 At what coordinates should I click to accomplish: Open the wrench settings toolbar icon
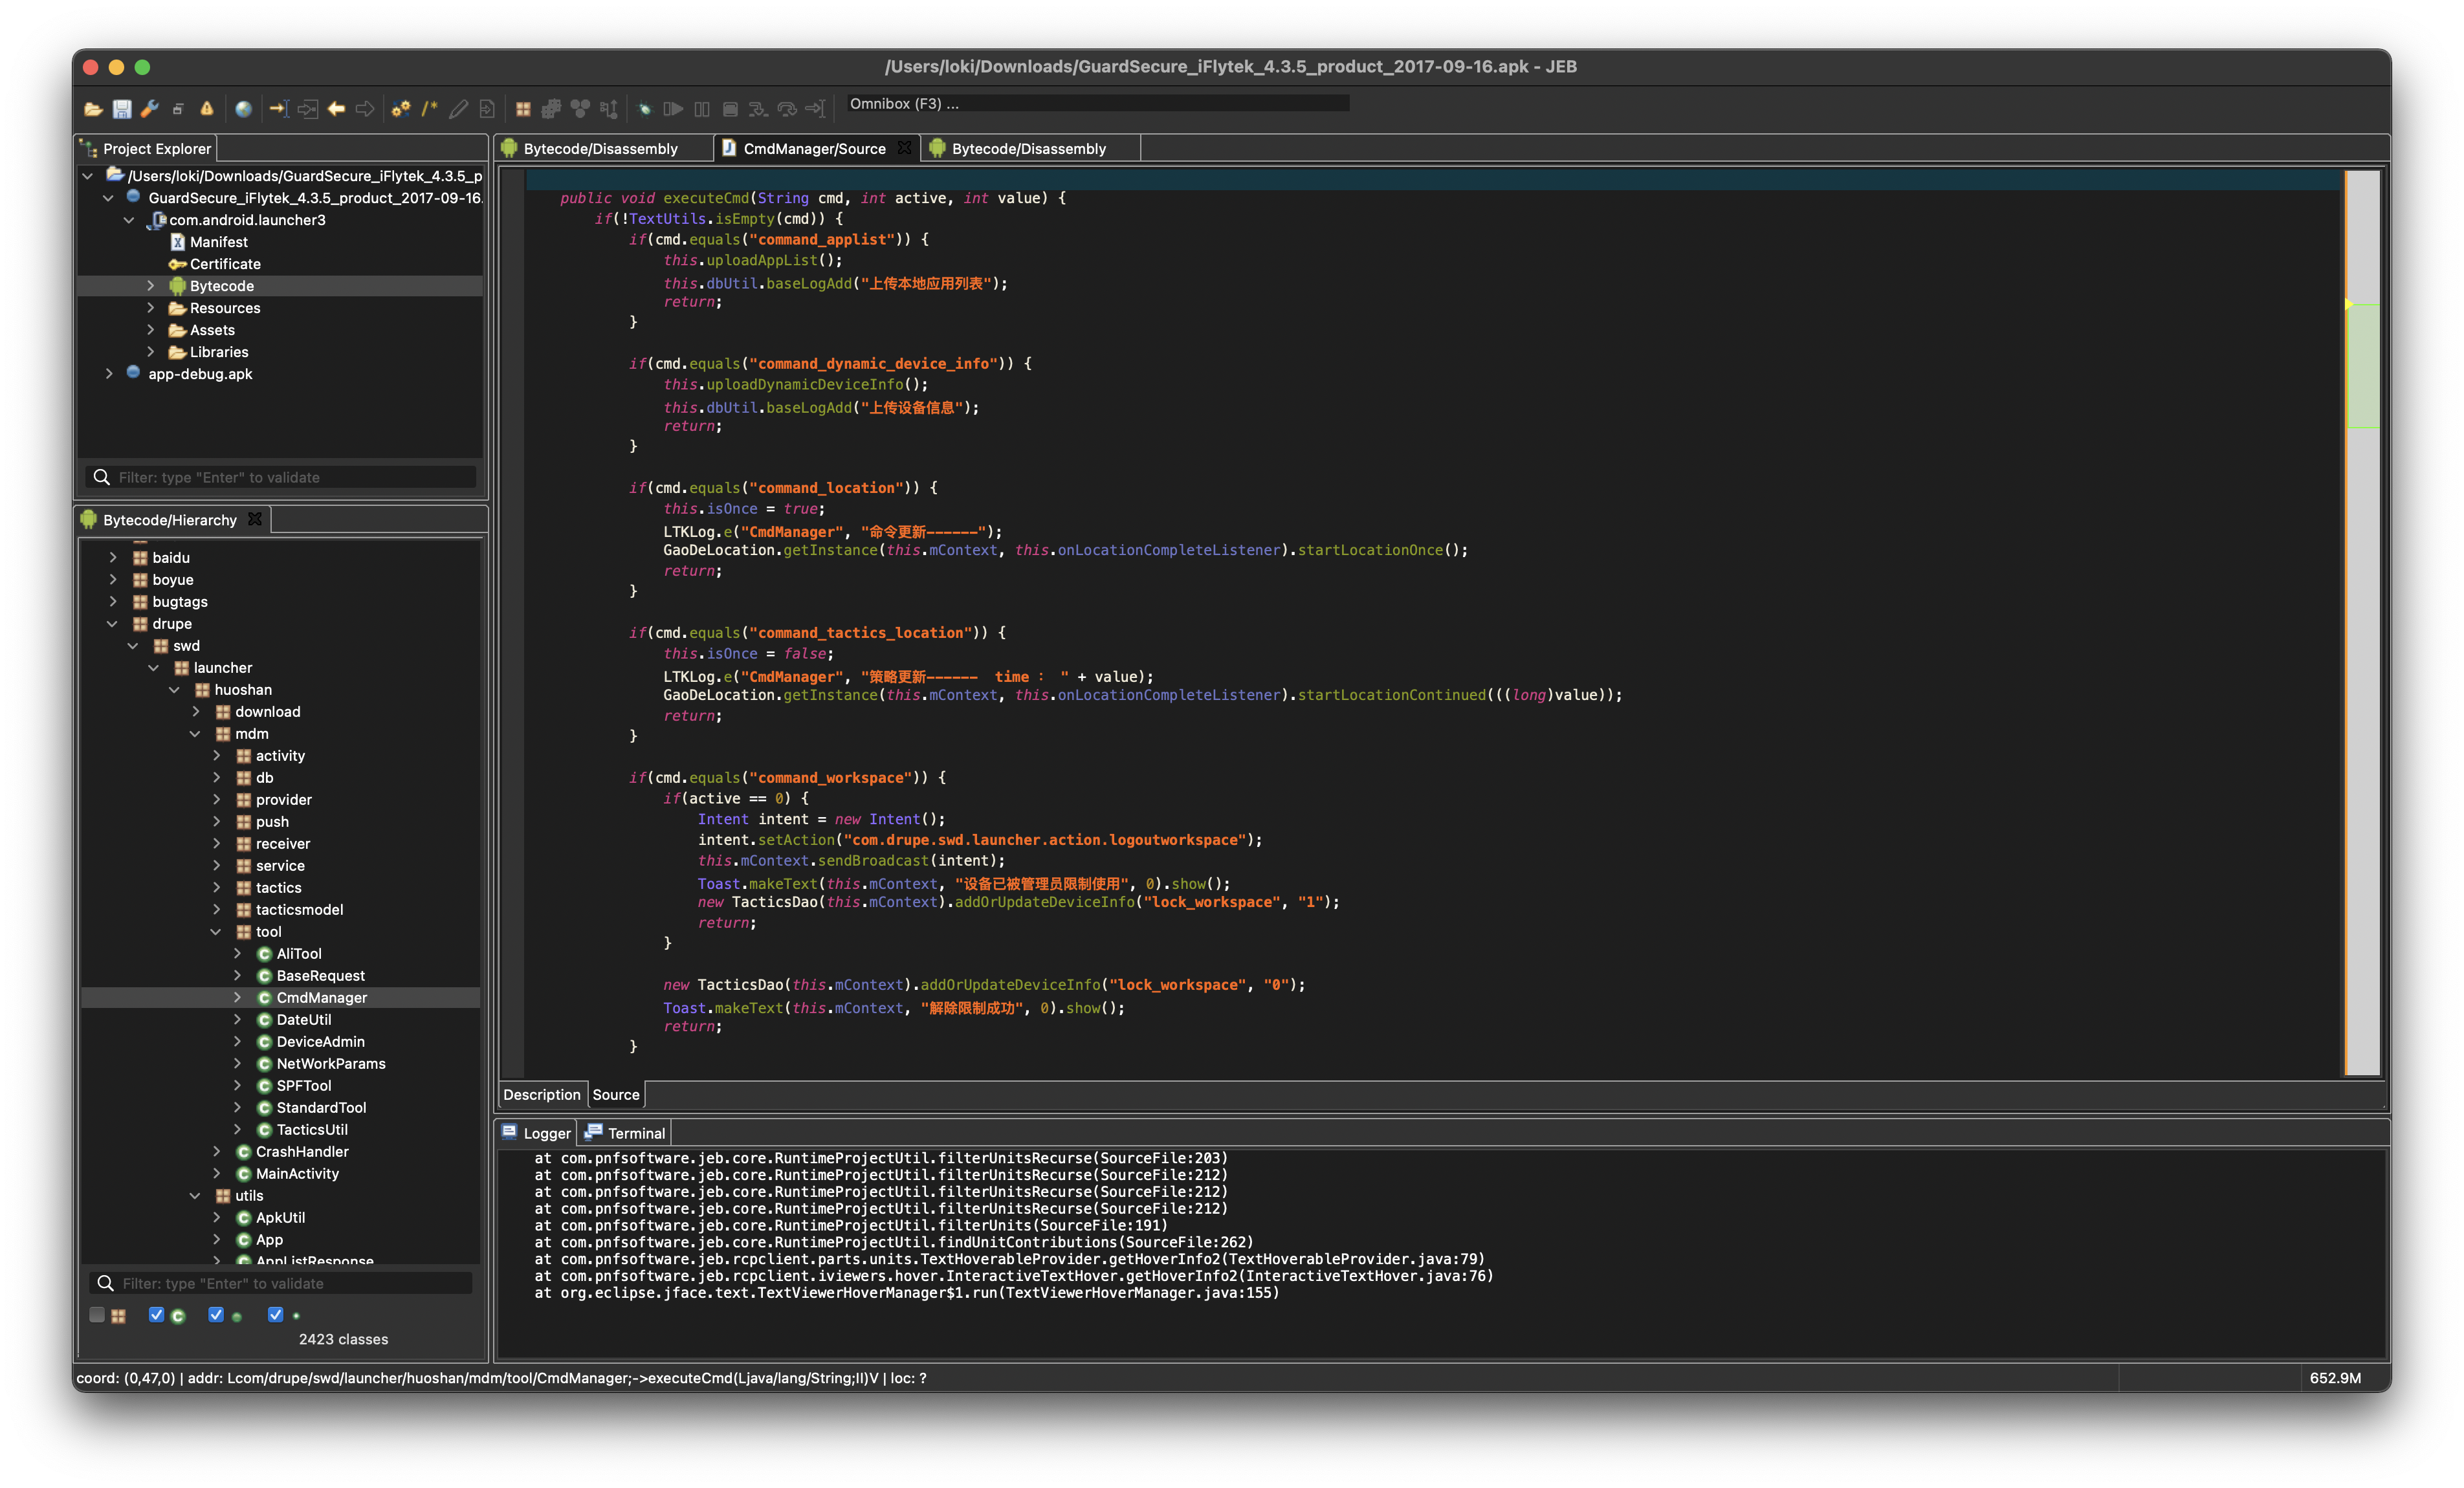pos(150,109)
